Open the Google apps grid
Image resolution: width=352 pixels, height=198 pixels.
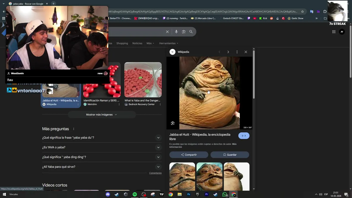coord(334,32)
